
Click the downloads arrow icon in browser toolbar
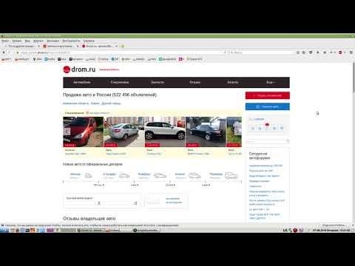[318, 52]
